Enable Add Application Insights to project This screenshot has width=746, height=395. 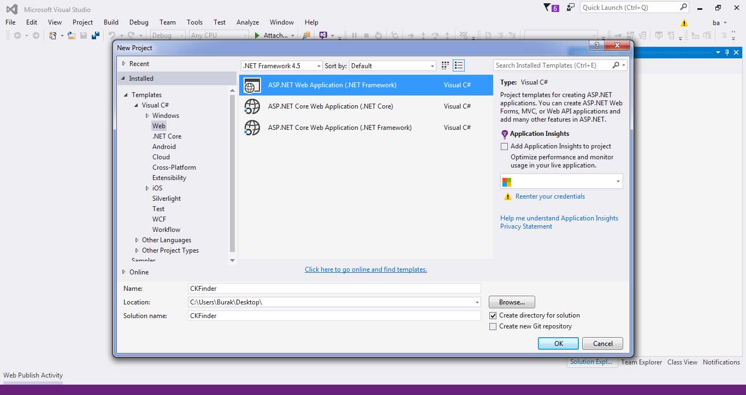click(x=505, y=146)
